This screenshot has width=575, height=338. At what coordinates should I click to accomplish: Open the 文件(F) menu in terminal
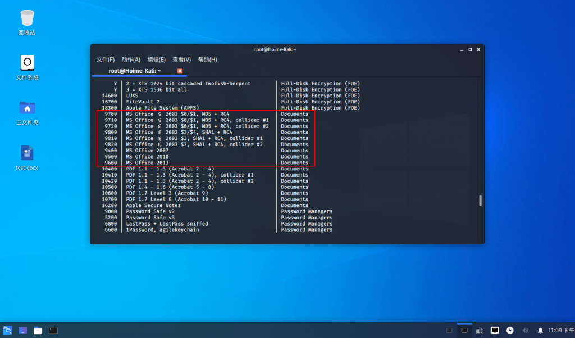click(x=106, y=60)
